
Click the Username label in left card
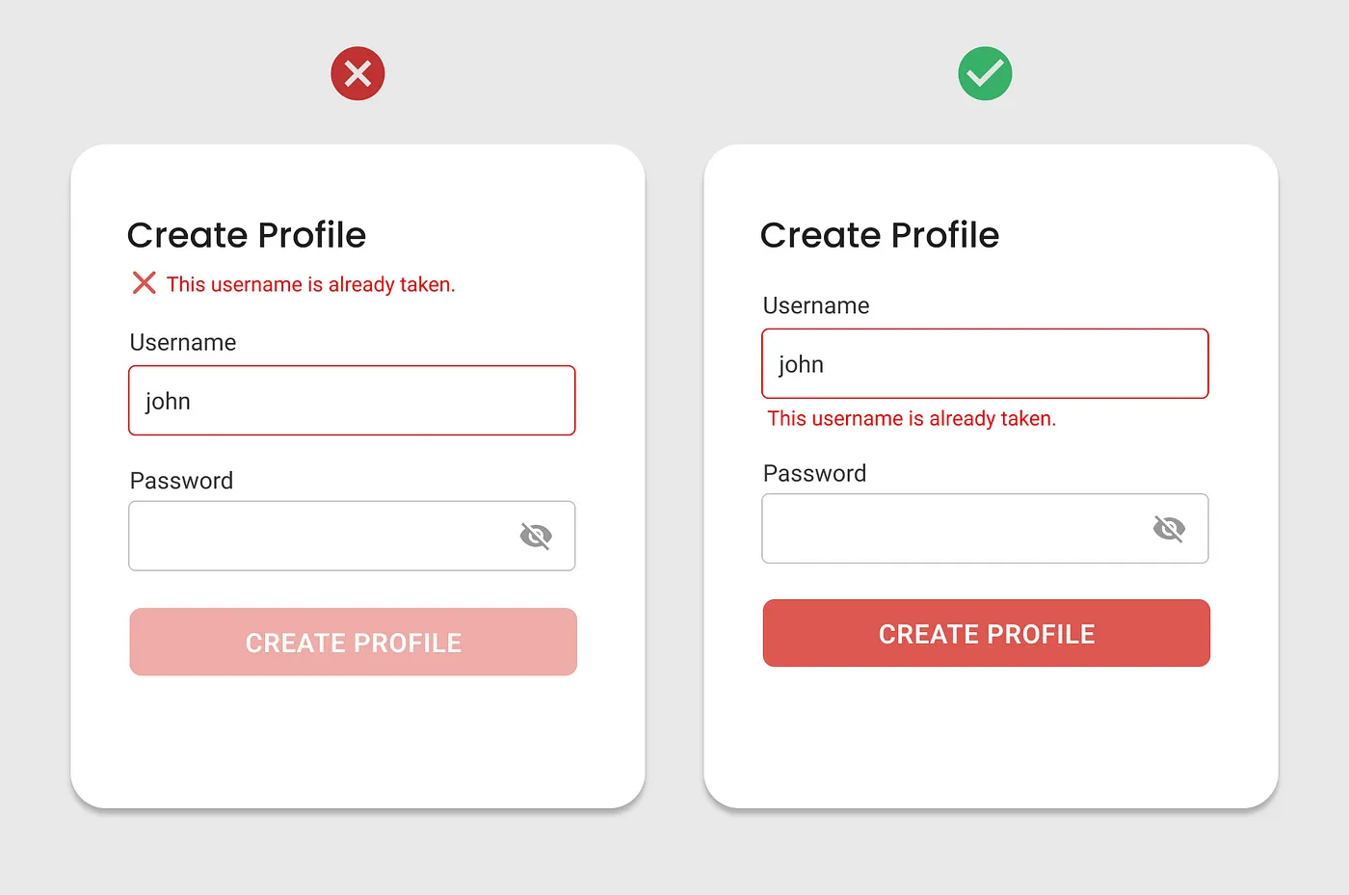point(183,342)
